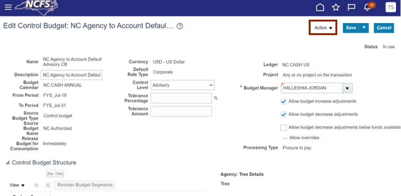Screen dimensions: 401x196
Task: Open the Action menu
Action: (x=323, y=28)
